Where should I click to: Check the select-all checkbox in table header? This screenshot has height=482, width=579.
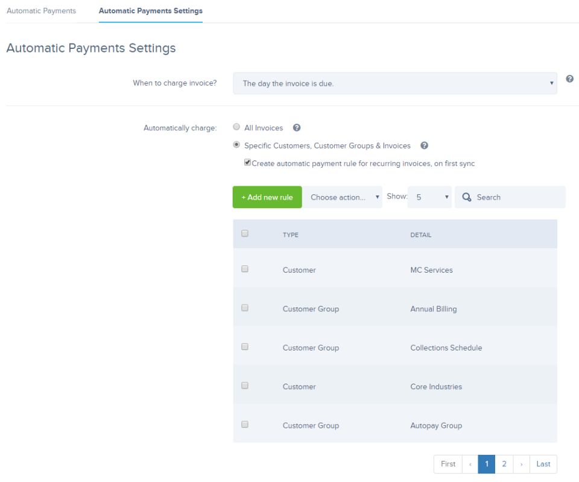[x=245, y=233]
